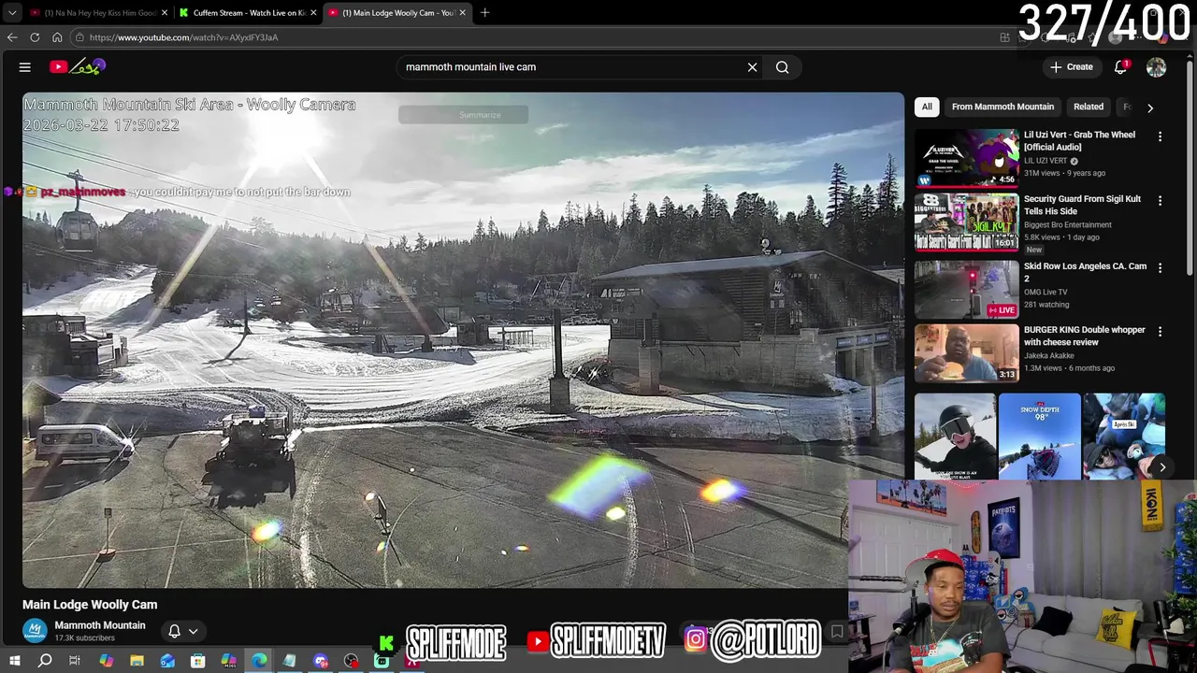This screenshot has height=673, width=1197.
Task: Click the subscription notification bell
Action: (174, 631)
